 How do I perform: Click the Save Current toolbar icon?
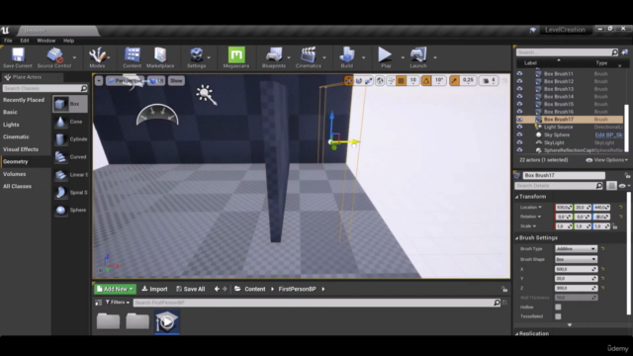18,57
